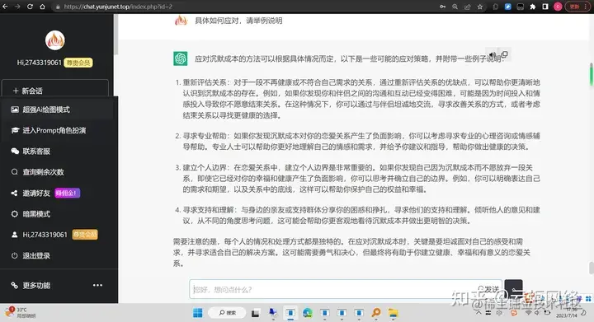The width and height of the screenshot is (594, 322).
Task: Show hidden tray icons chevron
Action: click(478, 313)
